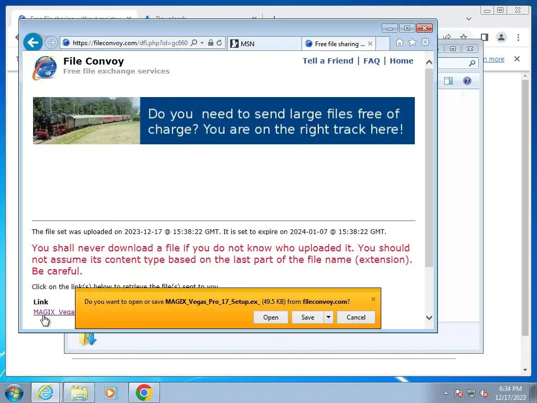This screenshot has height=403, width=537.
Task: Open the Windows Start button
Action: click(x=14, y=393)
